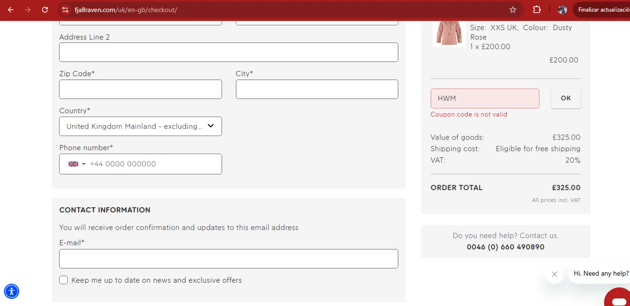Bookmark this page with the star icon
630x306 pixels.
513,10
